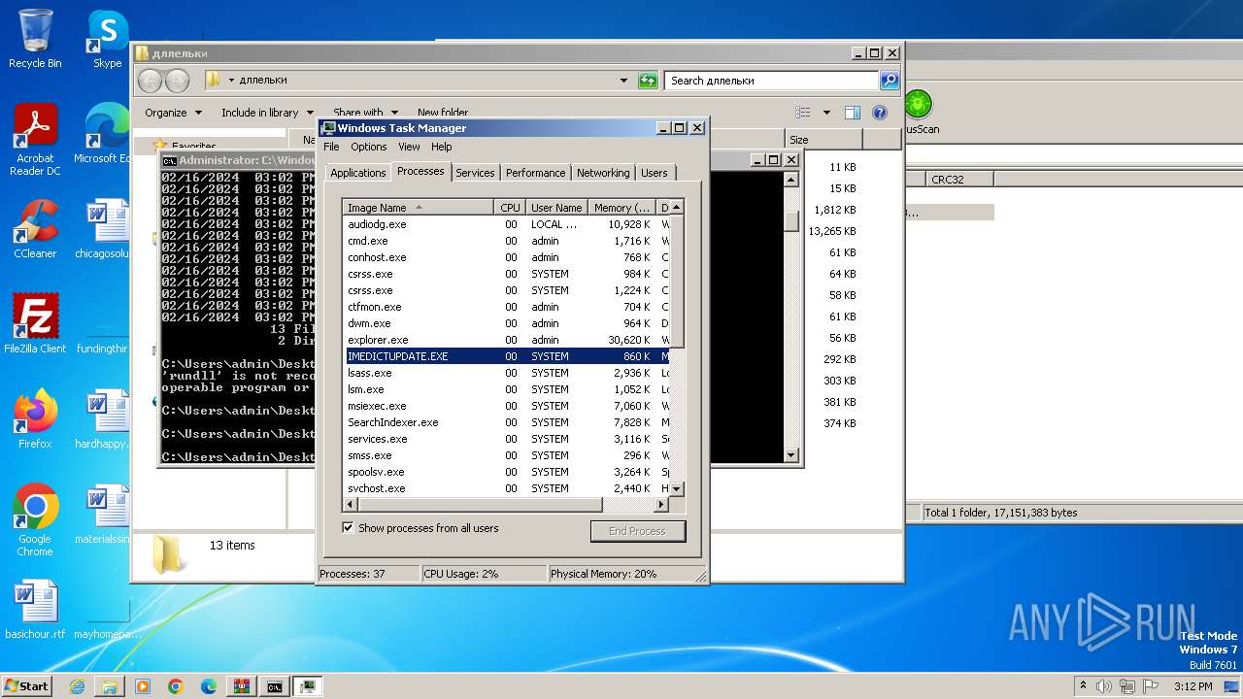Select Firefox desktop shortcut
Screen dimensions: 1243x699
pyautogui.click(x=35, y=419)
